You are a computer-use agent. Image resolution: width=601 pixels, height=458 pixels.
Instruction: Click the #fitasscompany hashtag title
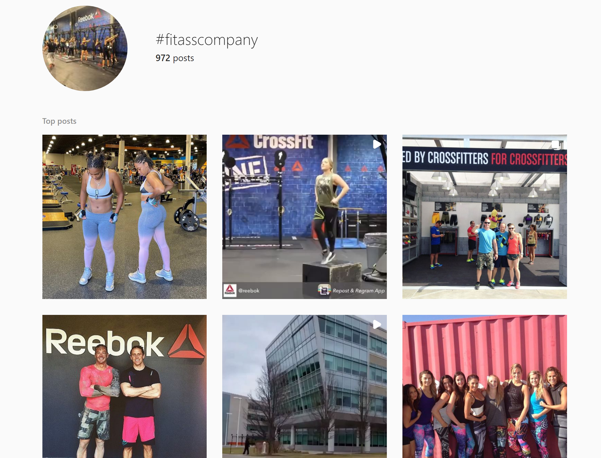point(207,40)
